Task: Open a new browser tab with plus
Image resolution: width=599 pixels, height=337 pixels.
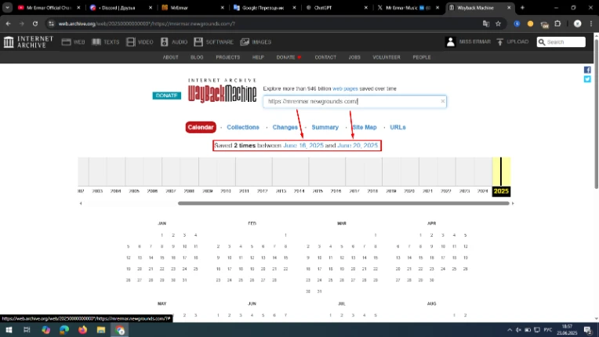Action: pos(522,8)
